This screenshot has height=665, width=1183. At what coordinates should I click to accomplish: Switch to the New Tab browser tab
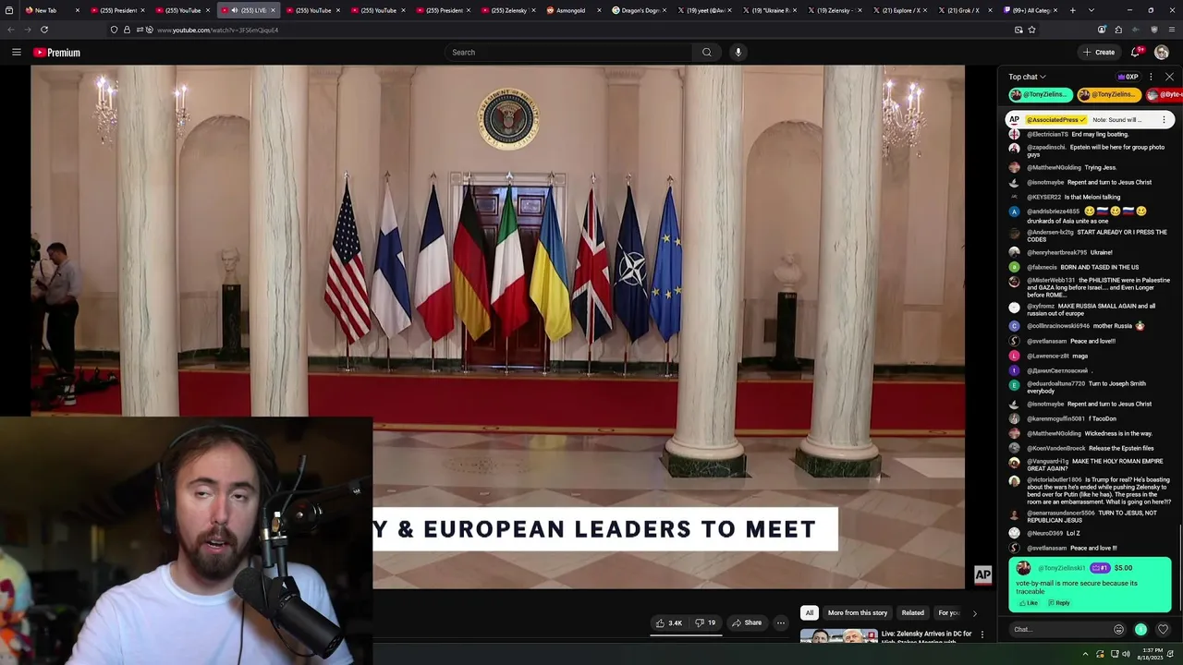point(53,10)
